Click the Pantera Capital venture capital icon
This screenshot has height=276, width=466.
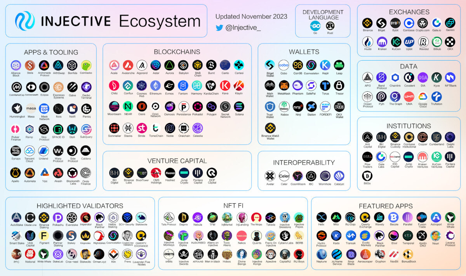coord(197,173)
